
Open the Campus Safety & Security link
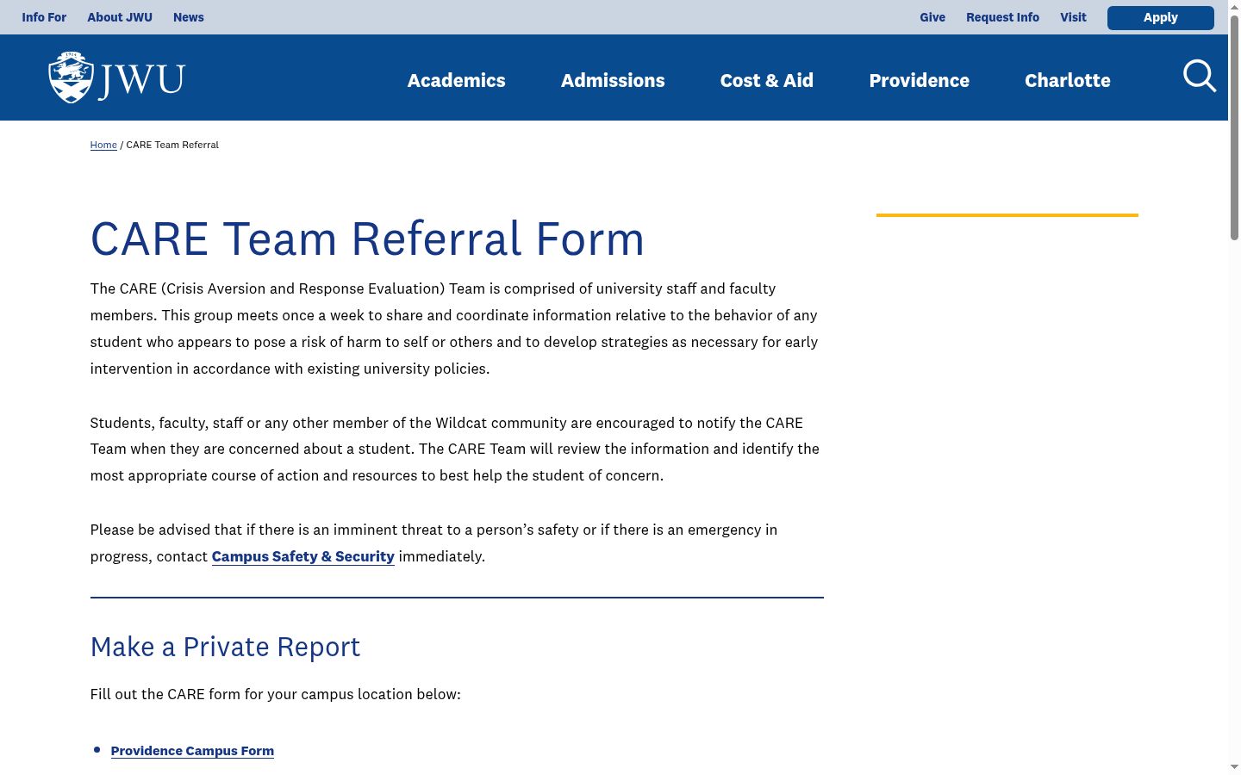pos(303,556)
